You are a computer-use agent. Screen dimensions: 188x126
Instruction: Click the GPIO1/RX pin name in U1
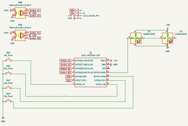(101, 84)
